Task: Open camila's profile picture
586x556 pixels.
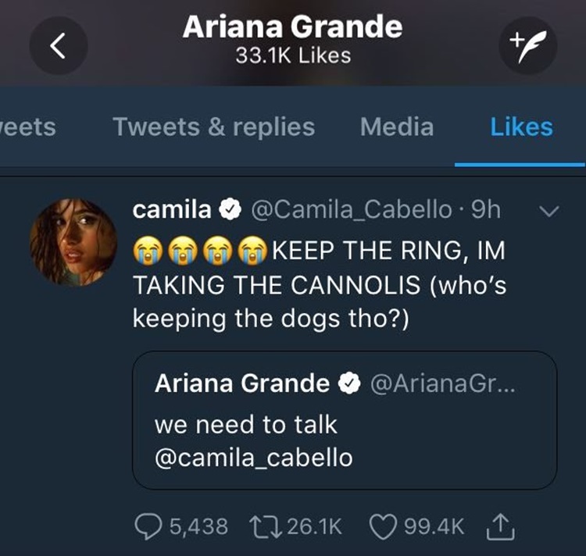Action: (x=74, y=242)
